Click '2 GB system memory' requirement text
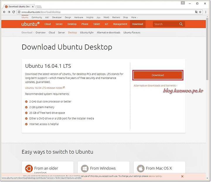Screen dimensions: 211x182 [42, 107]
